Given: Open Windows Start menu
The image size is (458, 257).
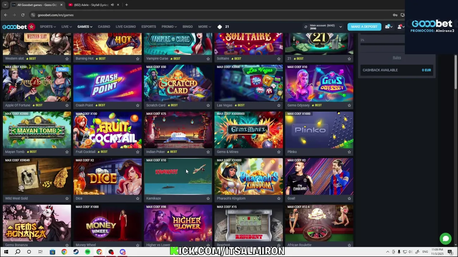Looking at the screenshot, I should coord(6,252).
